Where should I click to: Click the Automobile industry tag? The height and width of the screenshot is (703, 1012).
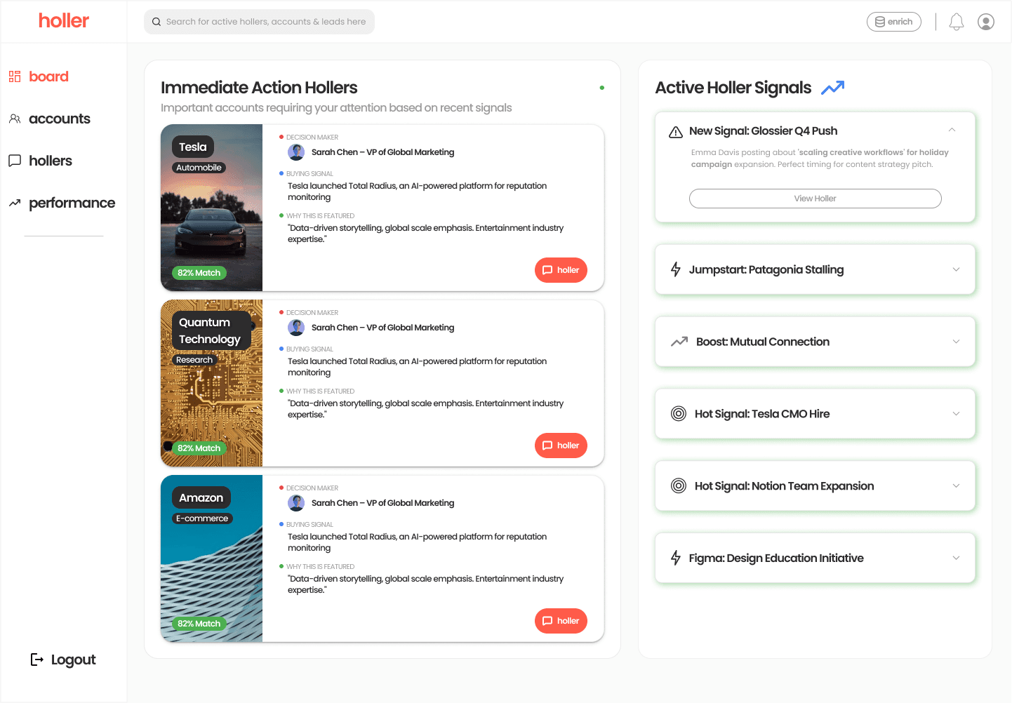pyautogui.click(x=199, y=168)
